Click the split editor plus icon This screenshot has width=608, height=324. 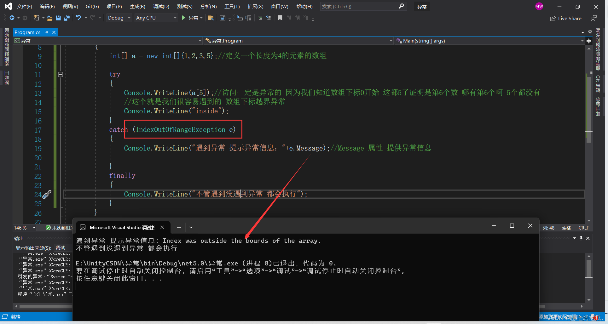589,41
